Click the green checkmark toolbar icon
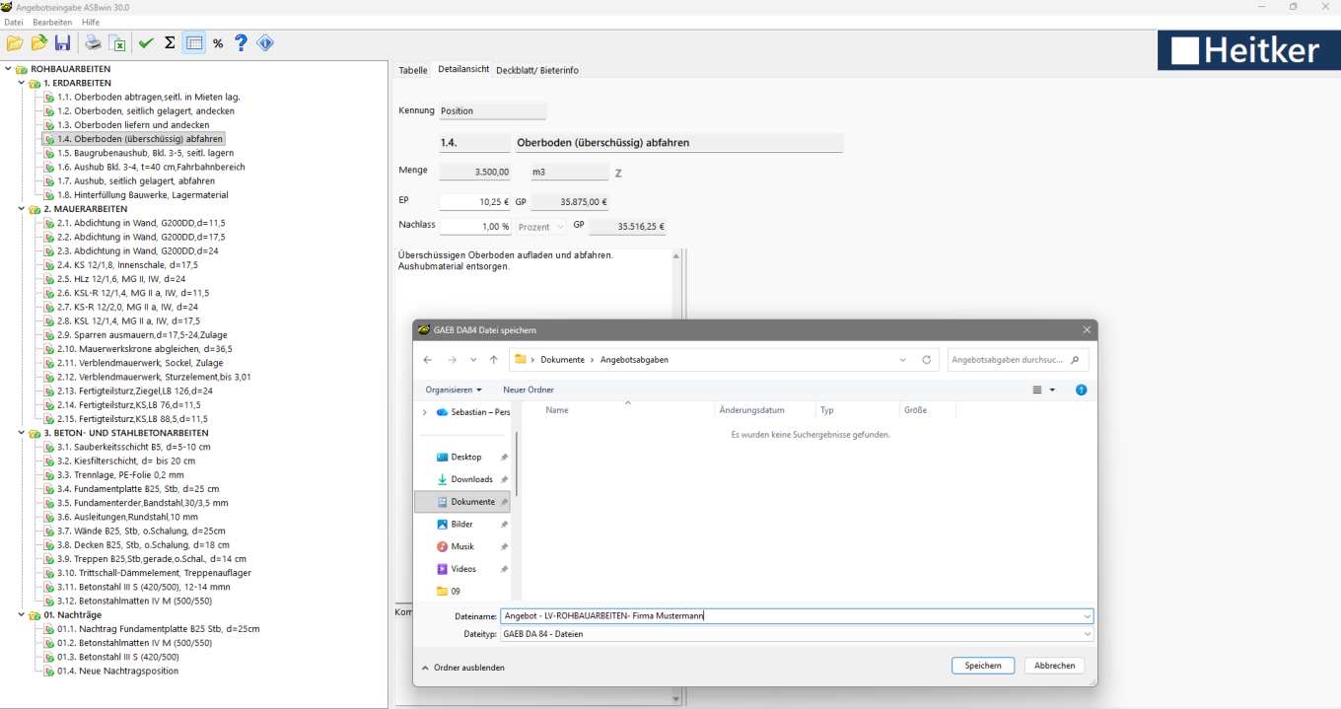 coord(146,42)
